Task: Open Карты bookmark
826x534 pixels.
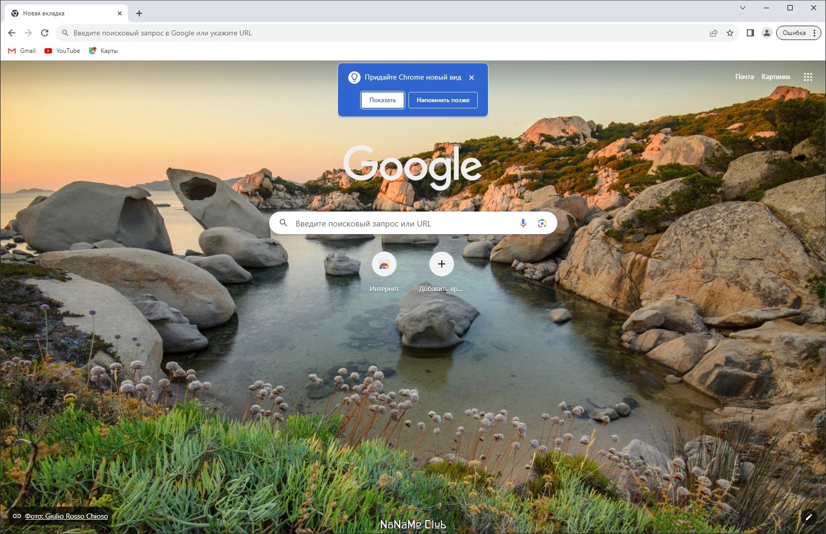Action: pos(103,51)
